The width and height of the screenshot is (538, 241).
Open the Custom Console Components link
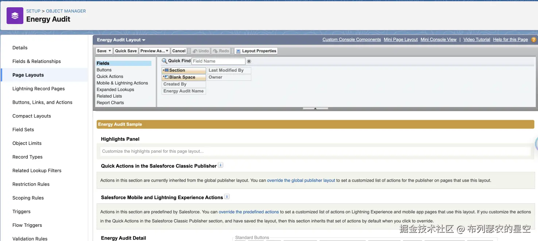(x=352, y=40)
